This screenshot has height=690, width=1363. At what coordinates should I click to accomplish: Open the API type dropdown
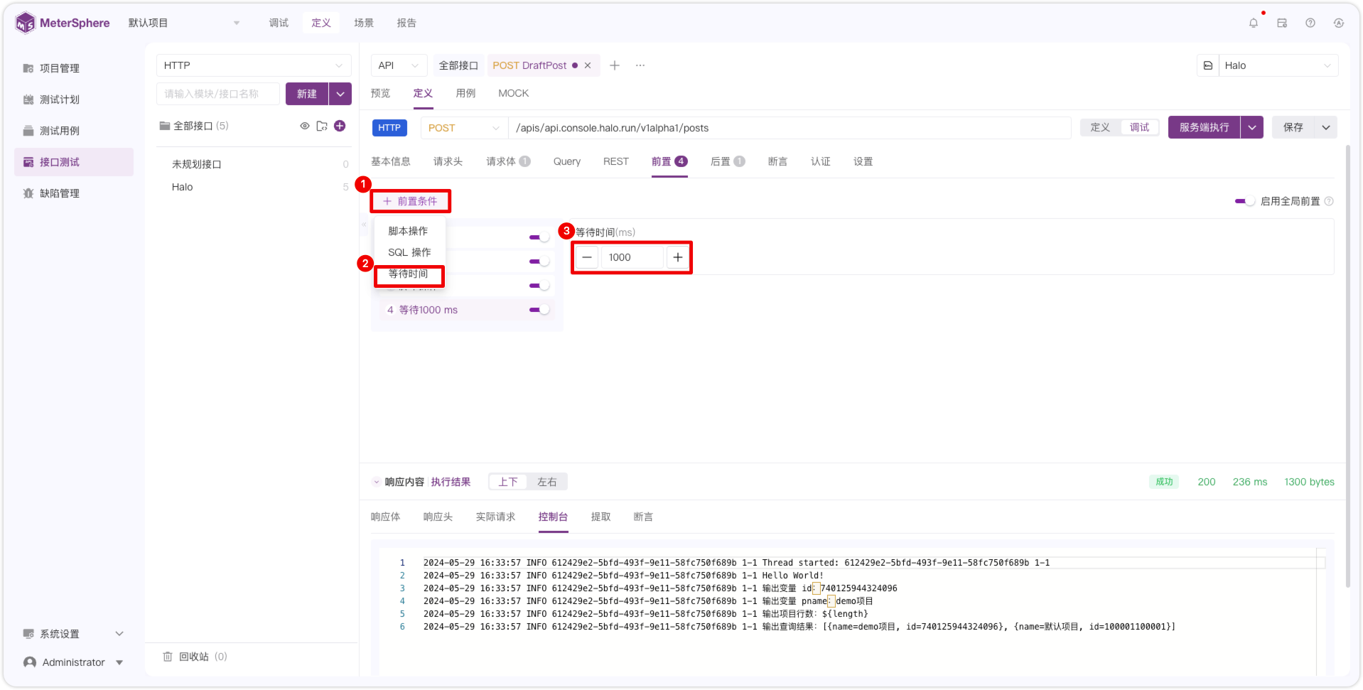399,65
